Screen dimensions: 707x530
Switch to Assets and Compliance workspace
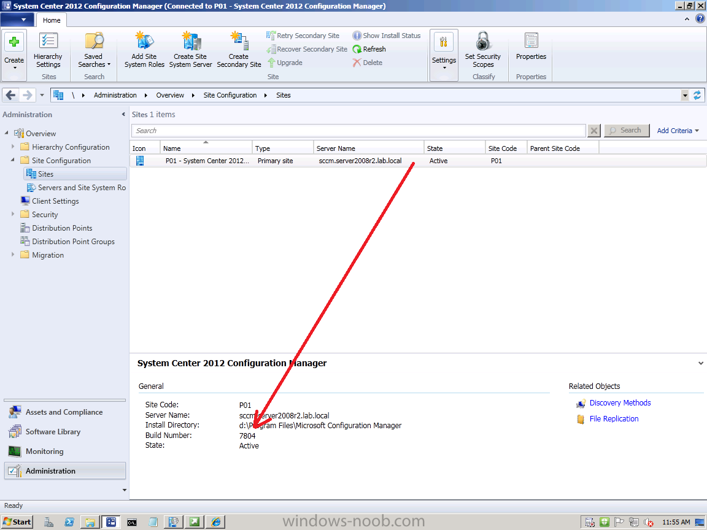coord(65,412)
